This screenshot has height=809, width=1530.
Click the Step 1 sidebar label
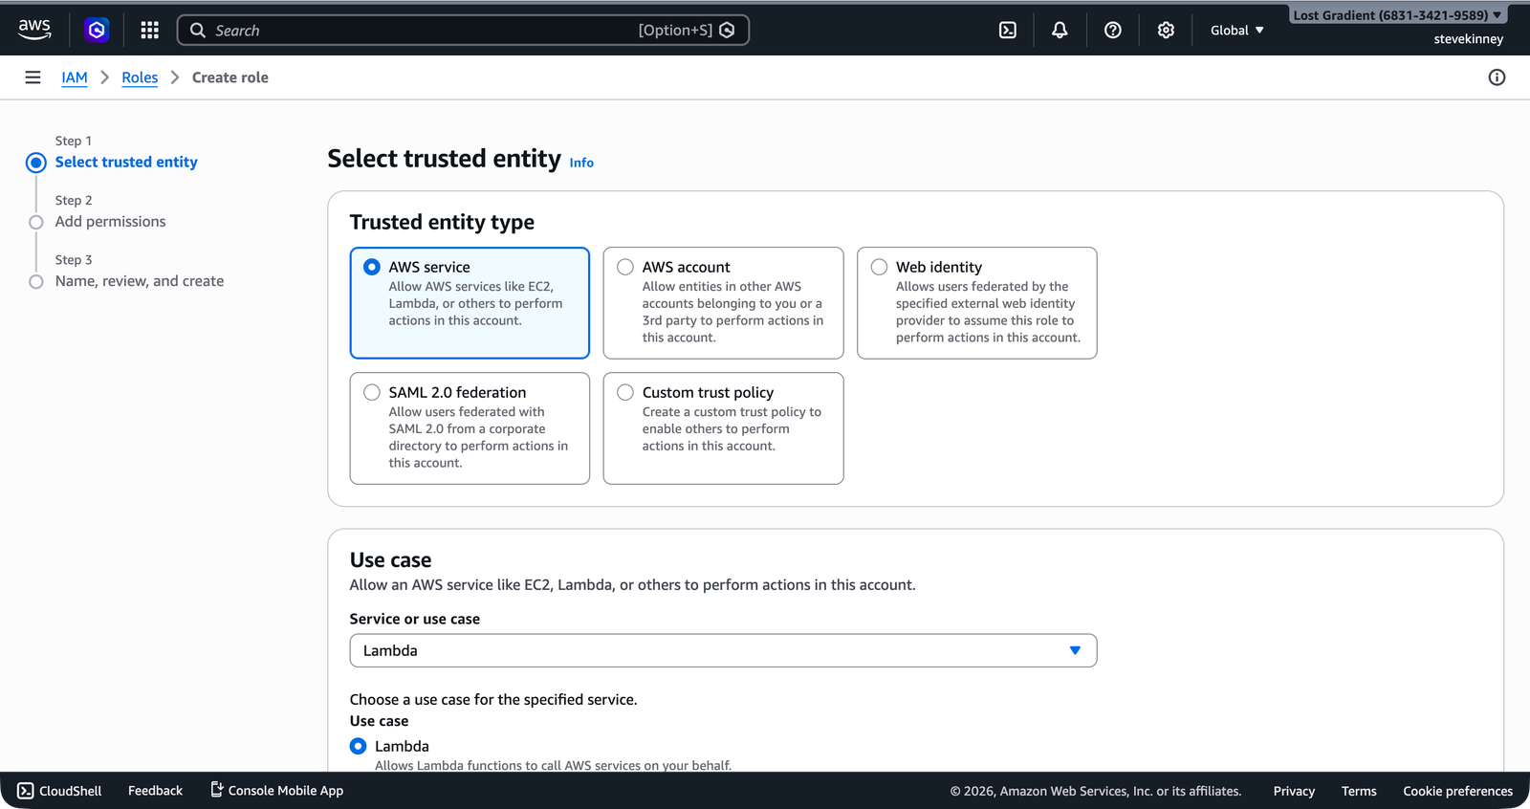click(74, 141)
